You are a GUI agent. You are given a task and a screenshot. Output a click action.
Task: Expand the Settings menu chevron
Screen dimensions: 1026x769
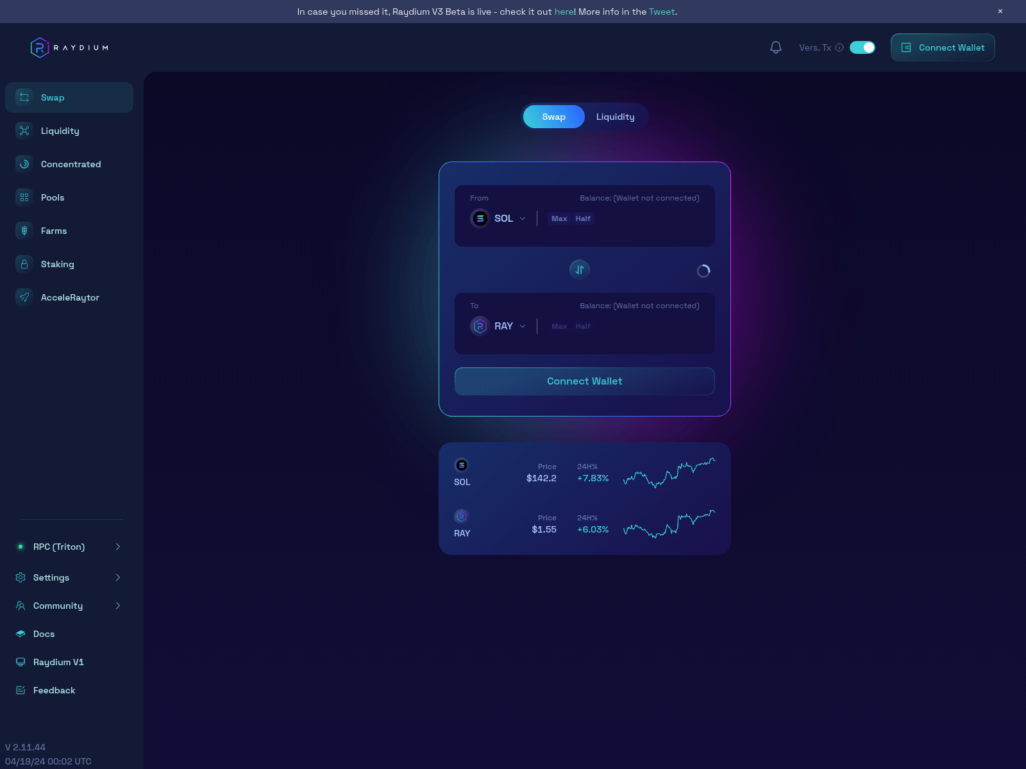(x=118, y=577)
